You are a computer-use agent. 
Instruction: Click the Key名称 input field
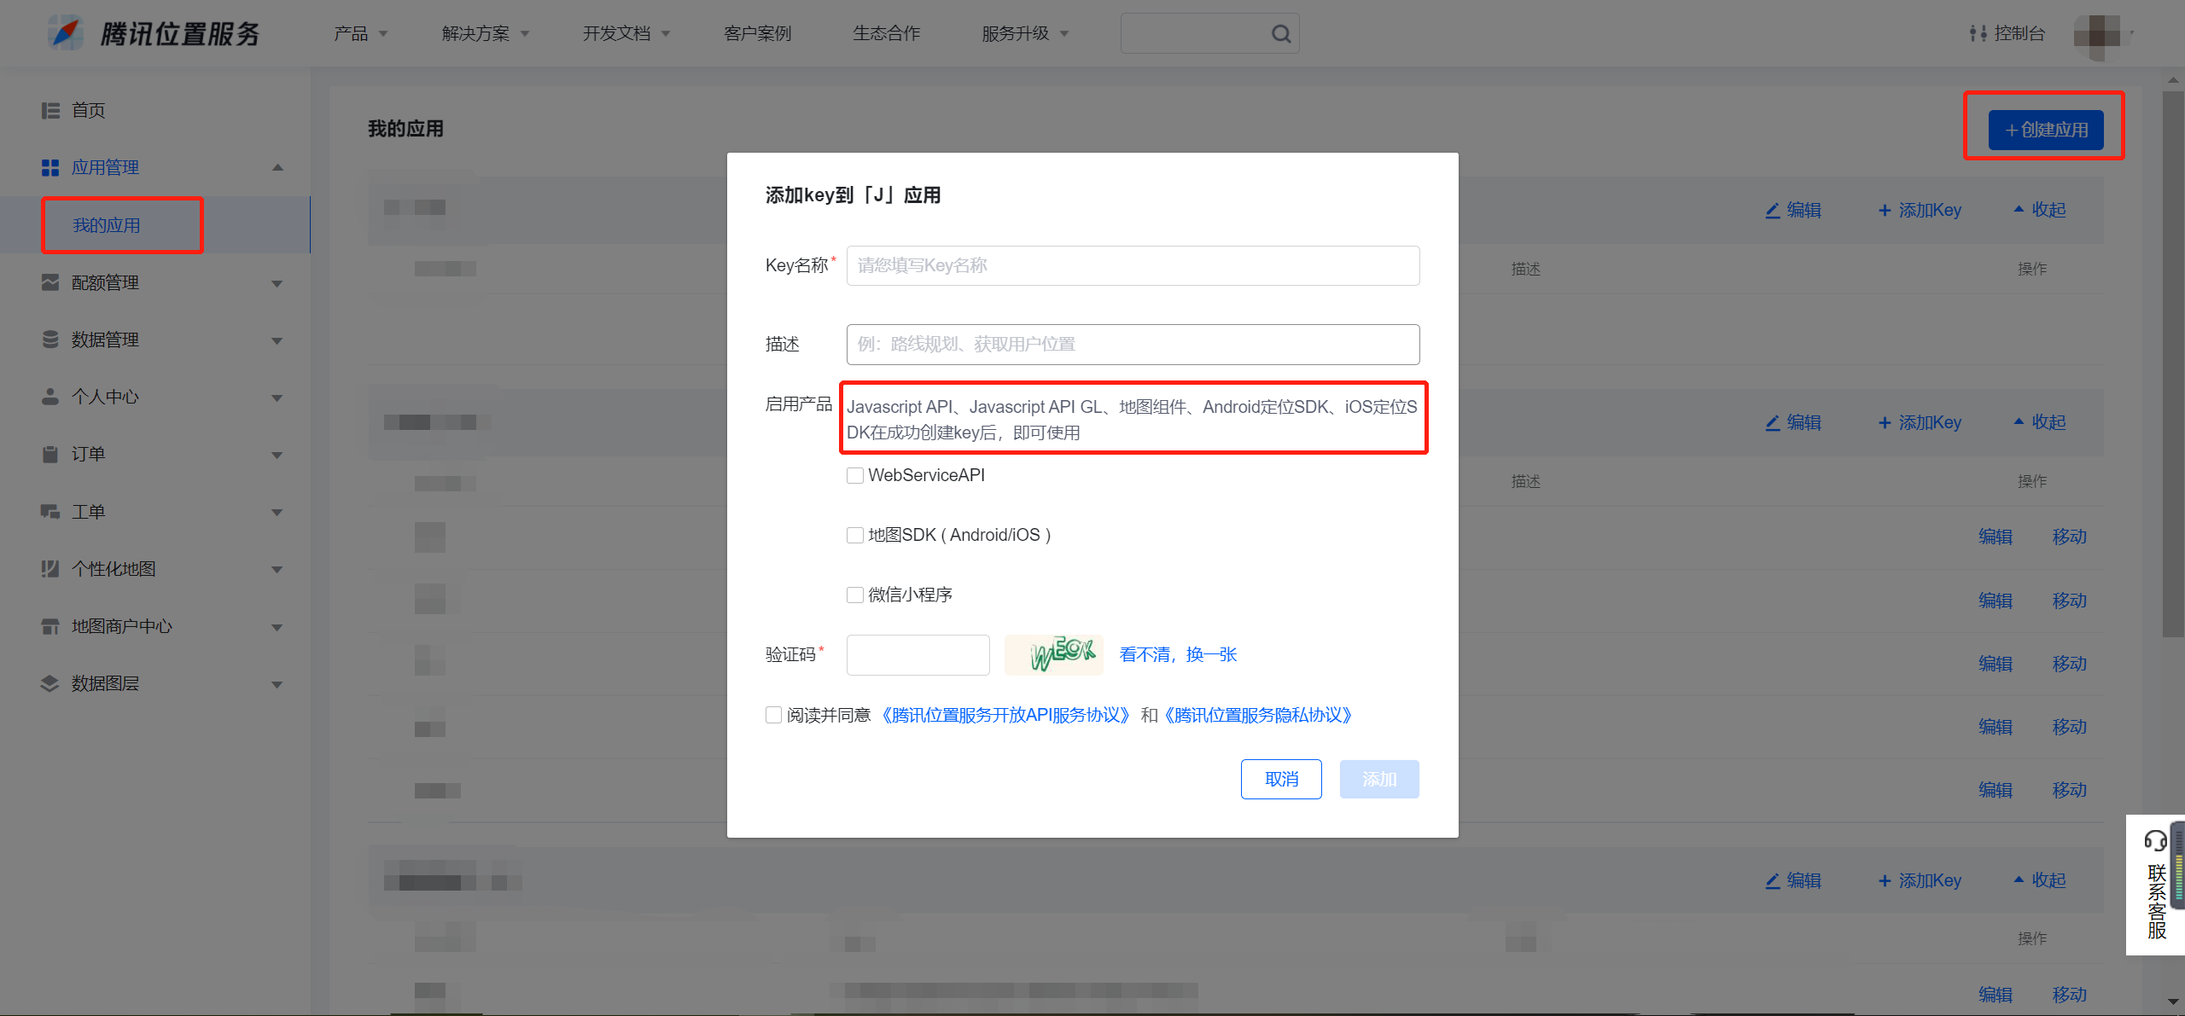pos(1132,266)
